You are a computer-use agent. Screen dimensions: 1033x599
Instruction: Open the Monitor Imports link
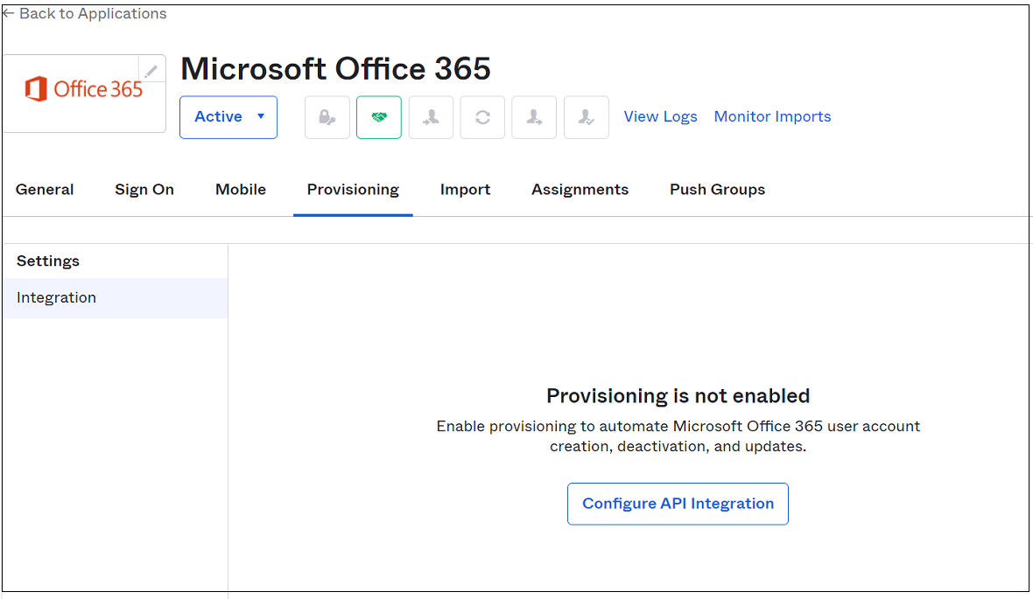tap(773, 116)
